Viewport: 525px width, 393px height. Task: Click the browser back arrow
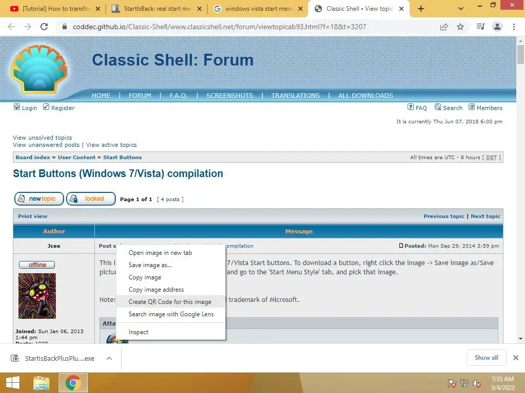click(x=11, y=27)
